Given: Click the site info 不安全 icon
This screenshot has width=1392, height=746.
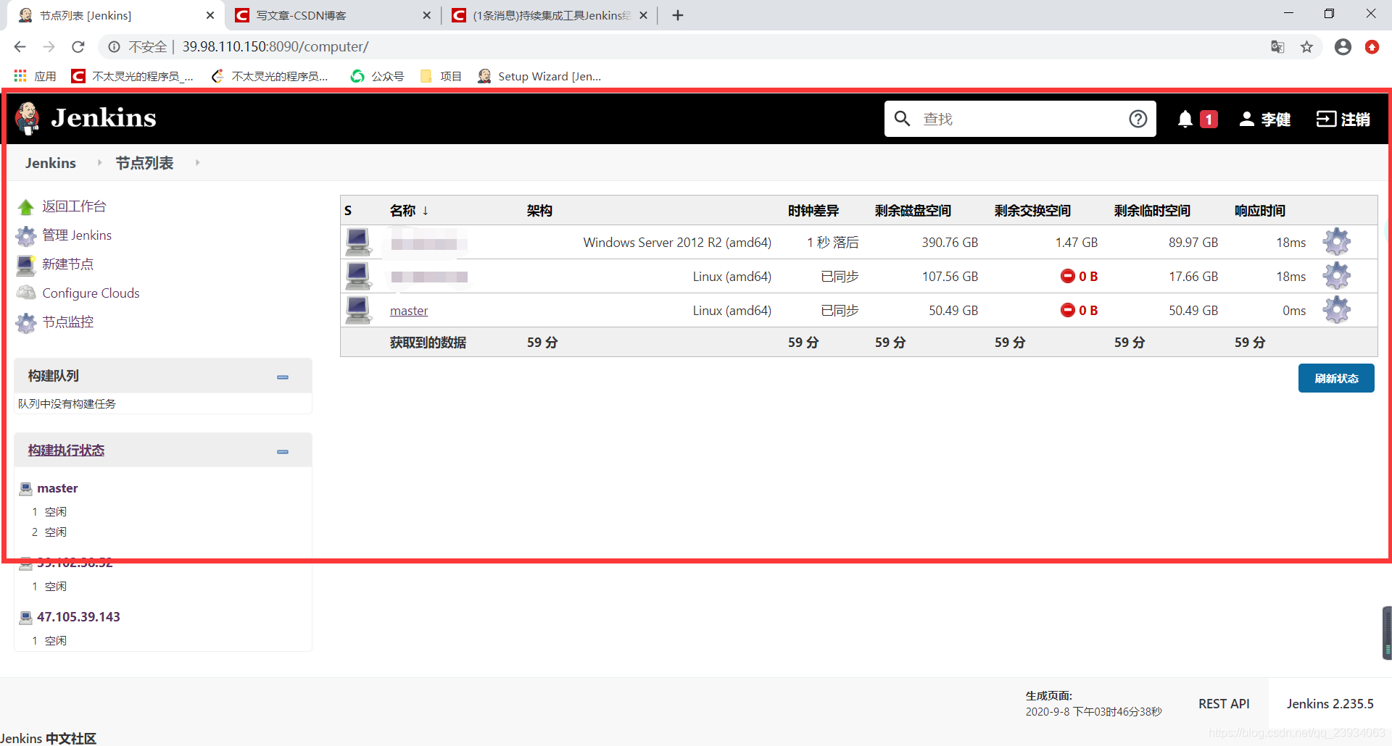Looking at the screenshot, I should point(114,47).
